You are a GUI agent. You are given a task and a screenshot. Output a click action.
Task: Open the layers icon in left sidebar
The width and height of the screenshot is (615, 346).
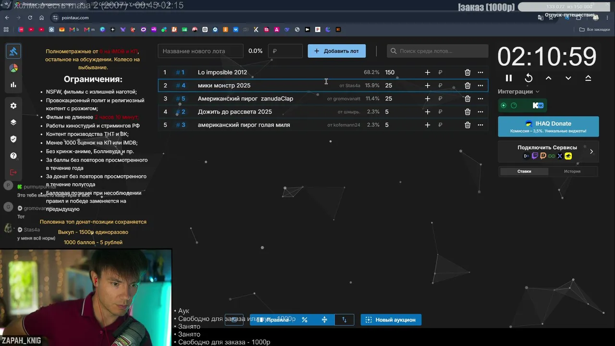point(13,122)
